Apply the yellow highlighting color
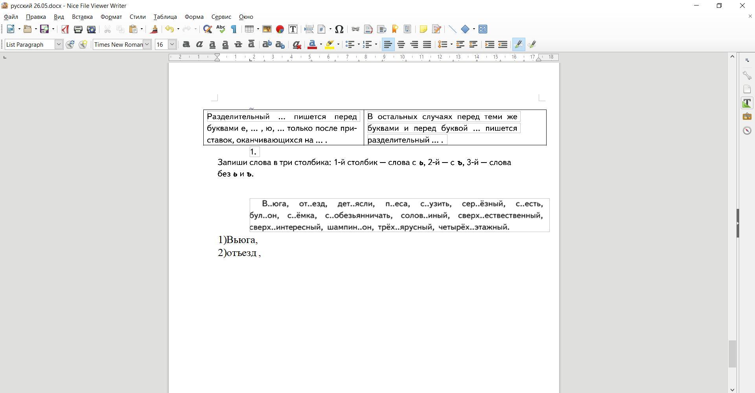Image resolution: width=755 pixels, height=393 pixels. coord(330,44)
